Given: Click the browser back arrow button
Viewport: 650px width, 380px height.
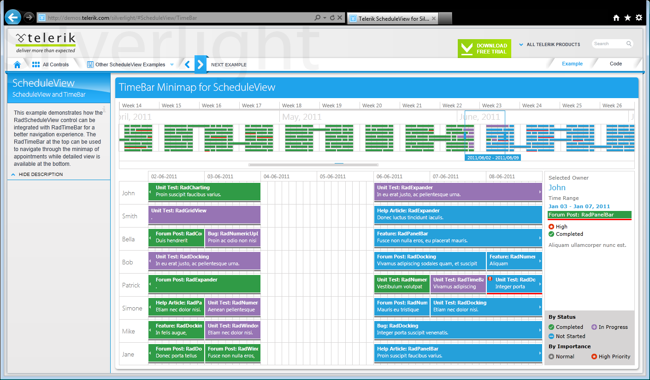Looking at the screenshot, I should click(12, 18).
